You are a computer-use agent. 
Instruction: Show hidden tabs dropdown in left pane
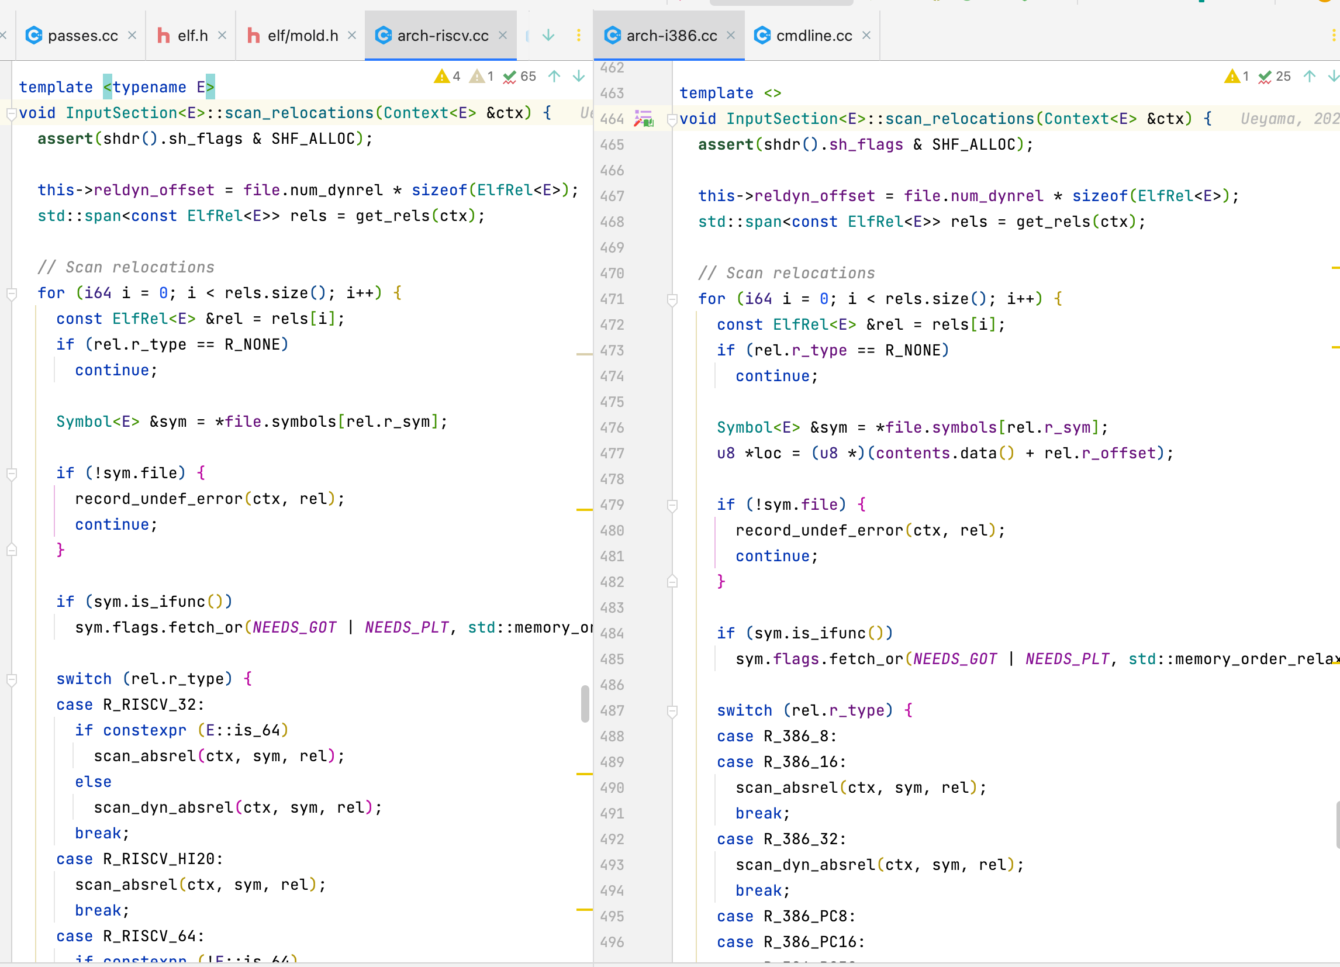[548, 36]
